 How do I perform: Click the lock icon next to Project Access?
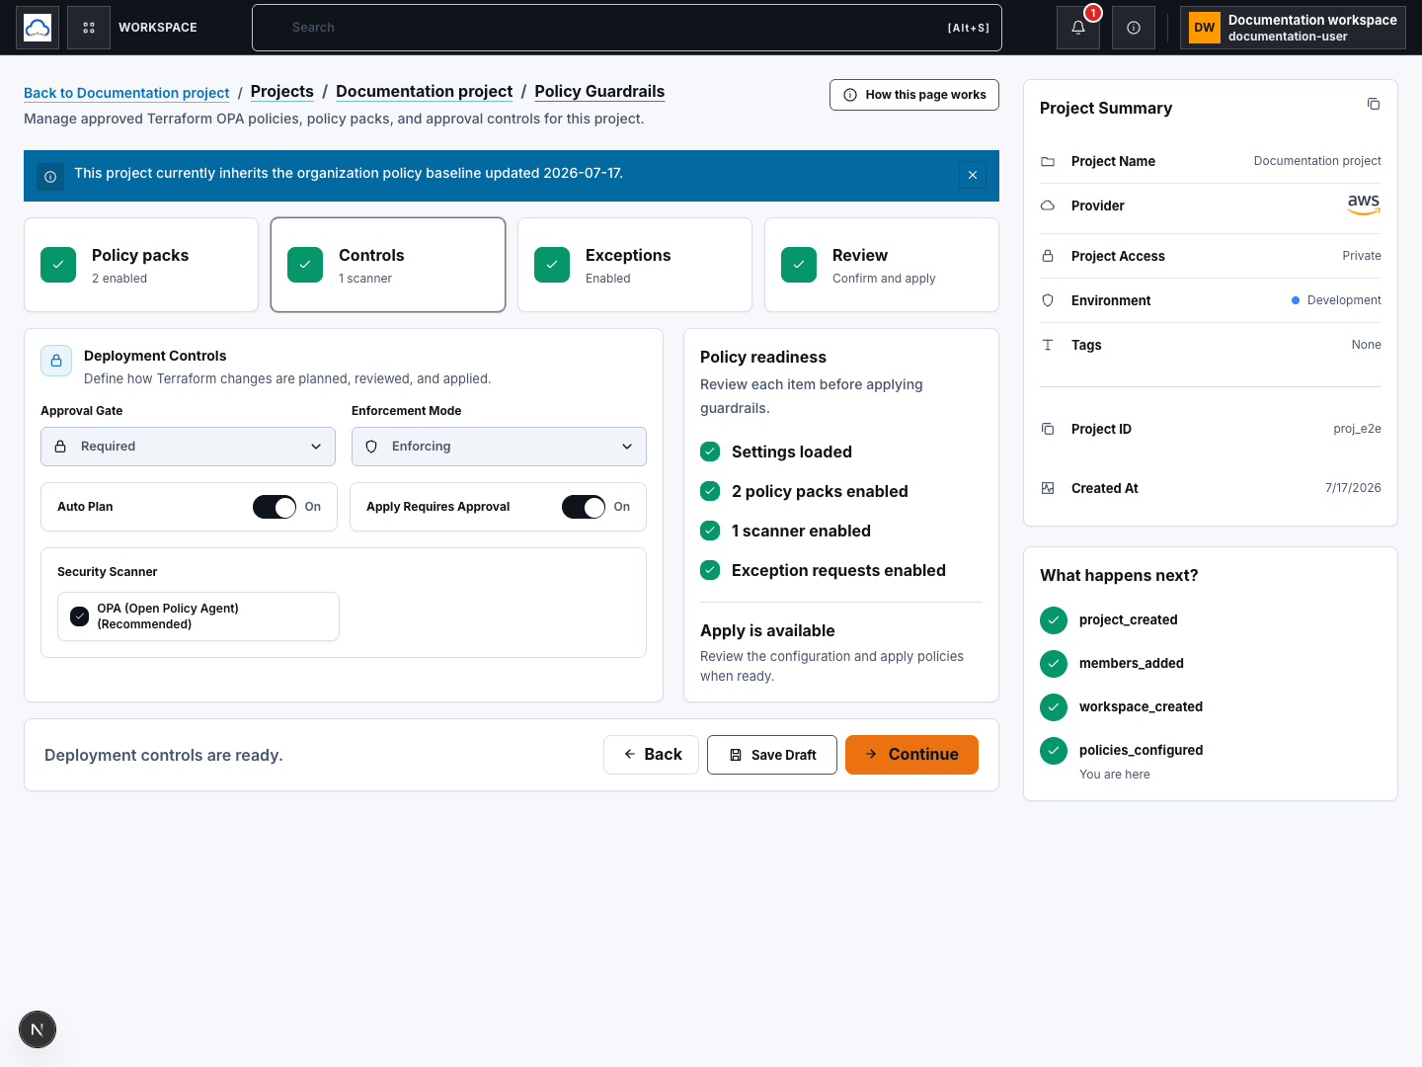(1048, 256)
